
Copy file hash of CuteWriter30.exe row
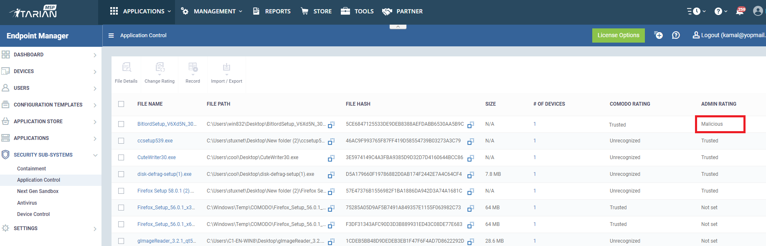point(471,158)
